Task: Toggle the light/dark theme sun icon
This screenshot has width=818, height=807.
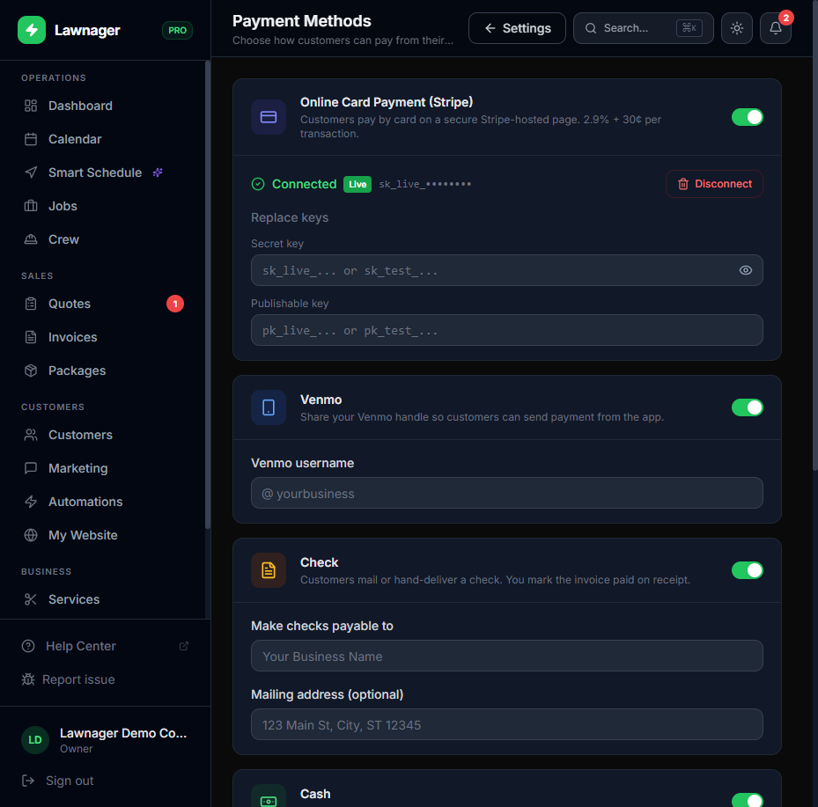Action: [x=737, y=28]
